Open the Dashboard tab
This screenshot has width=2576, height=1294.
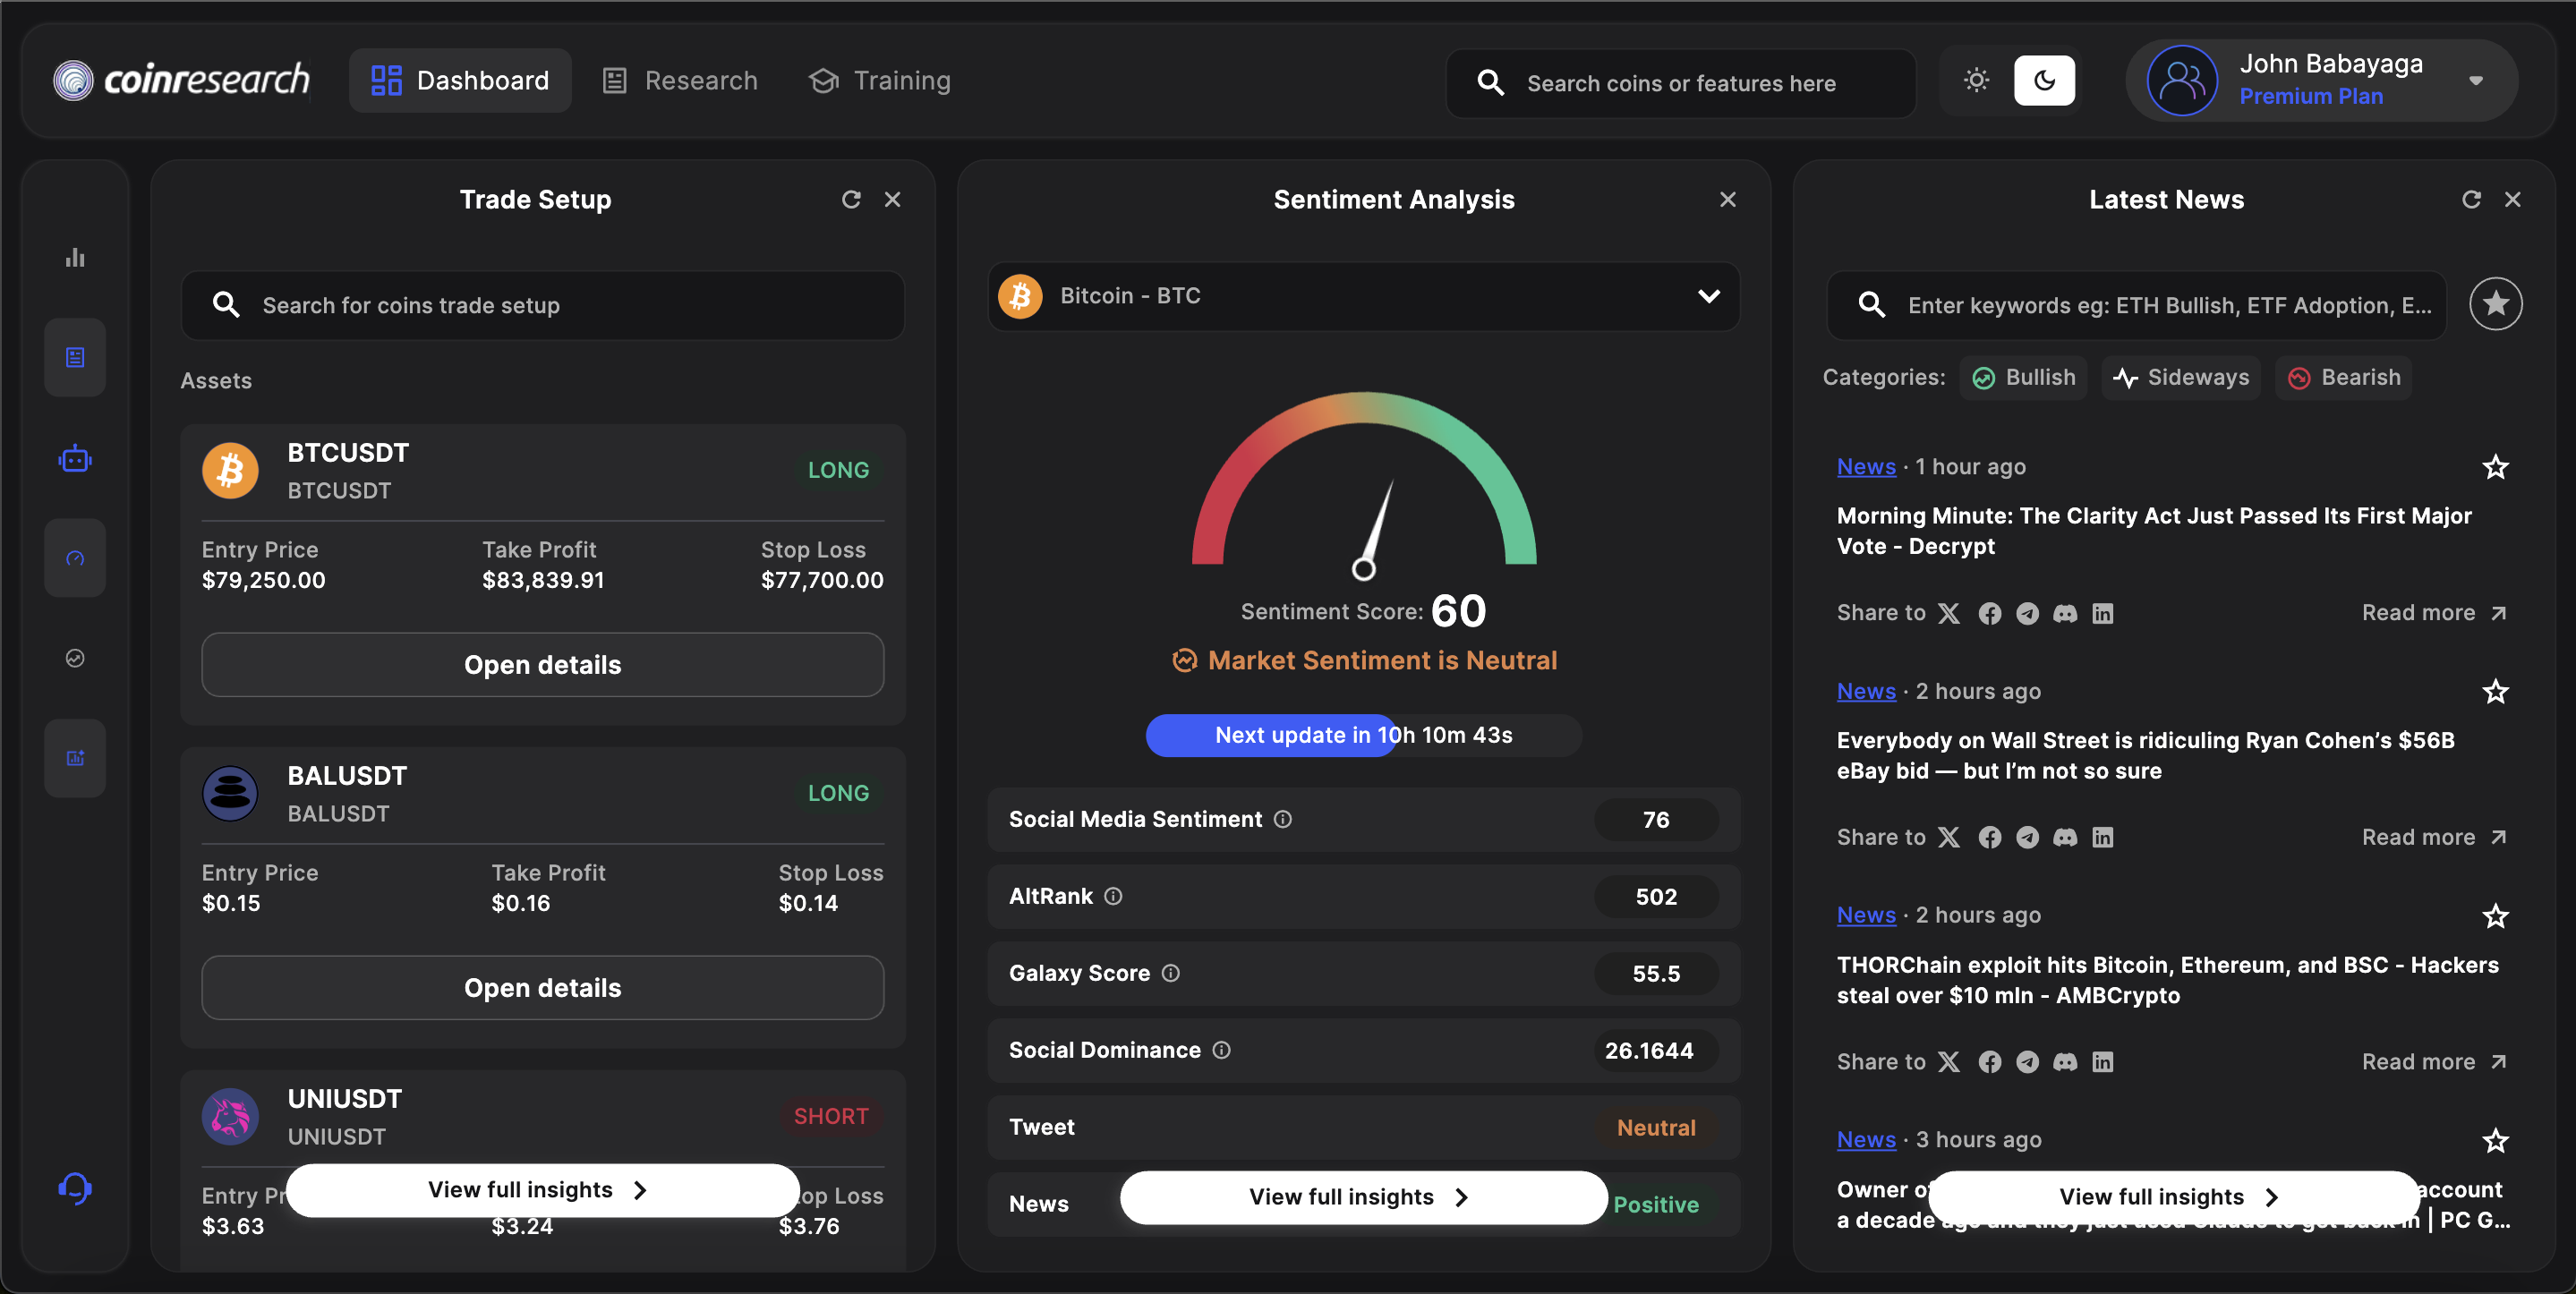460,80
